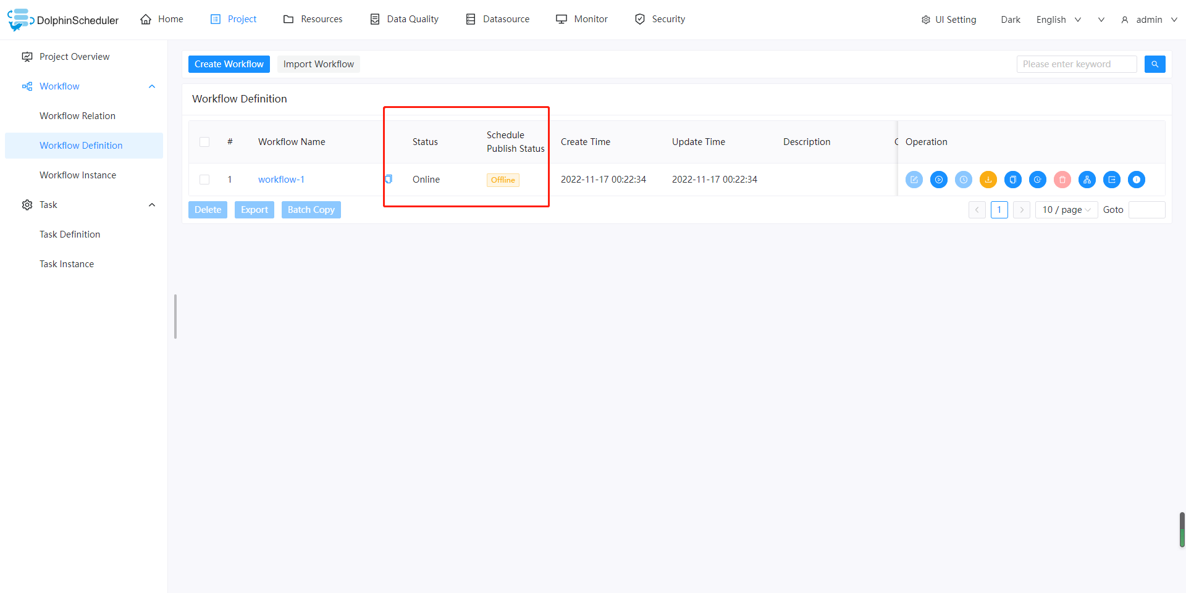1186x593 pixels.
Task: Click the Project Overview chart icon
Action: pos(27,57)
